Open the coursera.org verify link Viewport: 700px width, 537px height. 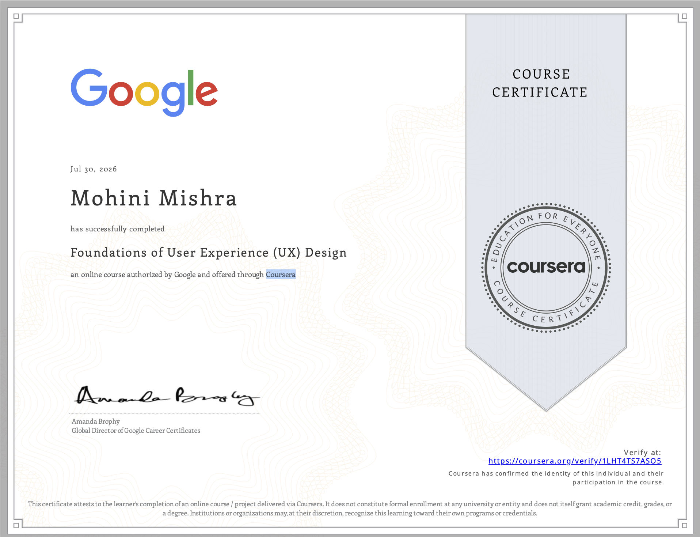click(575, 461)
